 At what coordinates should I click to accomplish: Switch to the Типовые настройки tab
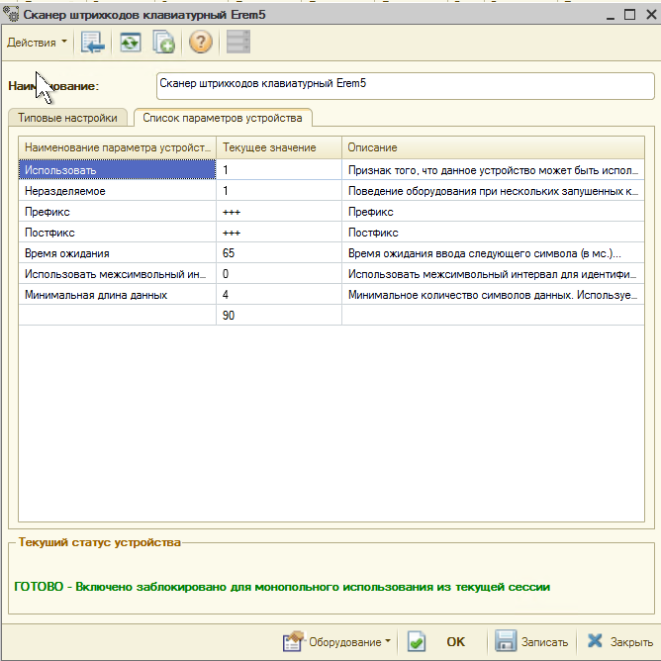[67, 118]
